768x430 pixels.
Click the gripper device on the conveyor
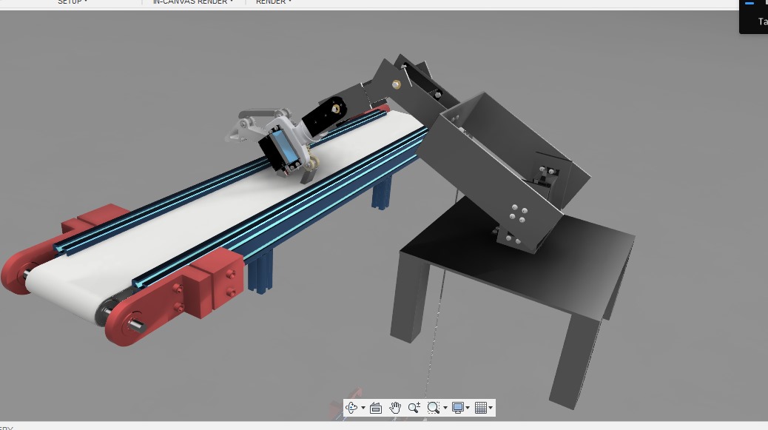point(285,144)
